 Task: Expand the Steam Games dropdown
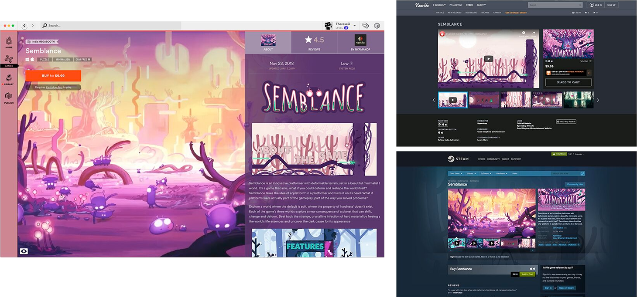point(471,173)
